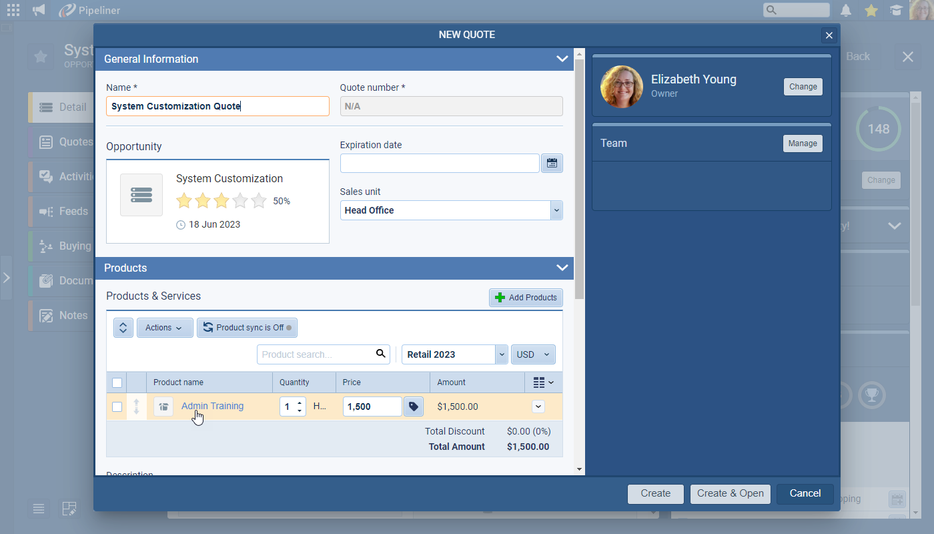Click the apps grid icon in top bar
The image size is (934, 534).
click(x=13, y=10)
